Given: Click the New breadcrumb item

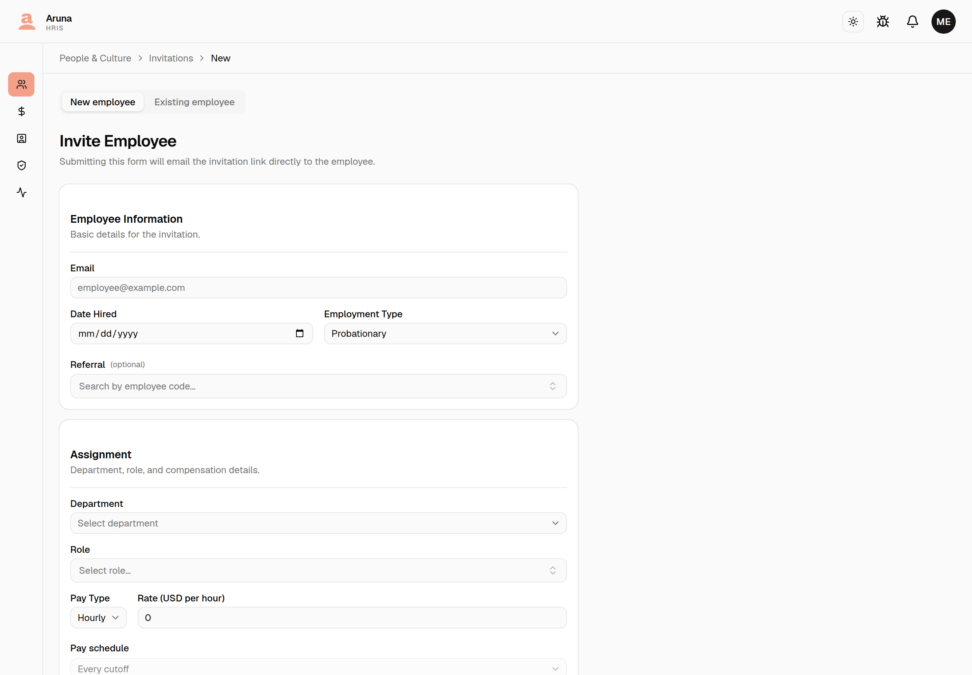Looking at the screenshot, I should (220, 58).
